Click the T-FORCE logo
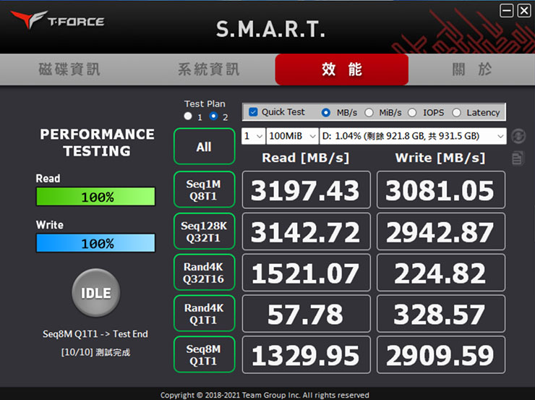The width and height of the screenshot is (535, 400). 57,20
